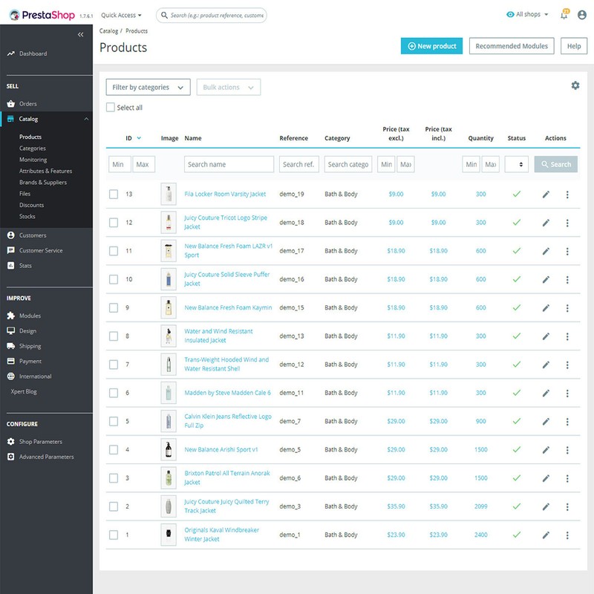Click pencil icon for demo_11 row

point(546,394)
